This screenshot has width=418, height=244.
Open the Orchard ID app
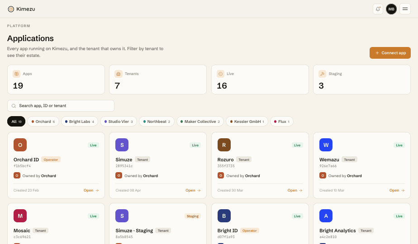pos(91,191)
